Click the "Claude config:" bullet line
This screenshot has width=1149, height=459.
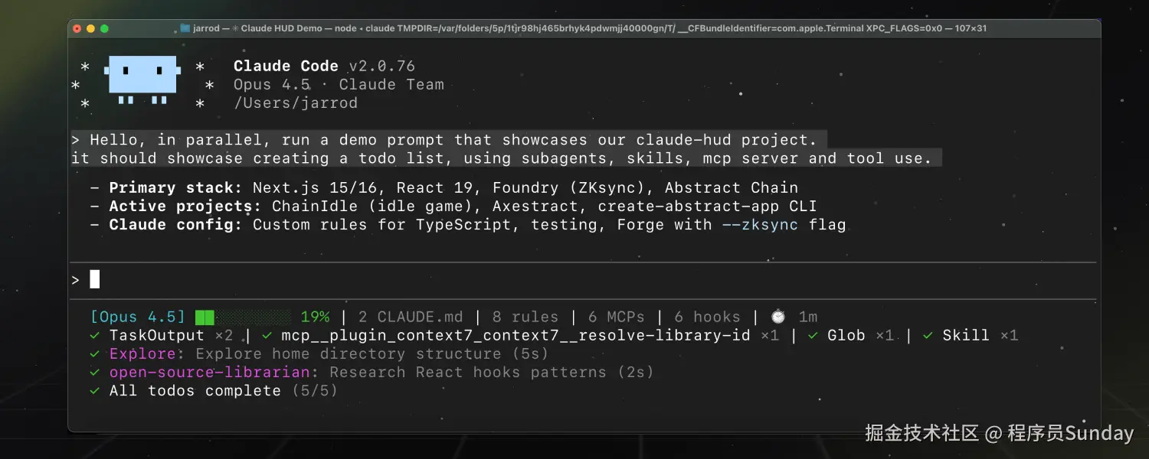[468, 224]
